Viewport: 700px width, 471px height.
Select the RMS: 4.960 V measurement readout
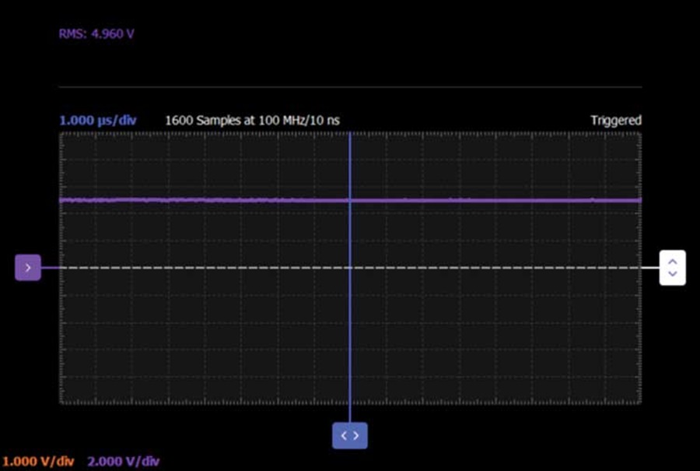tap(96, 34)
